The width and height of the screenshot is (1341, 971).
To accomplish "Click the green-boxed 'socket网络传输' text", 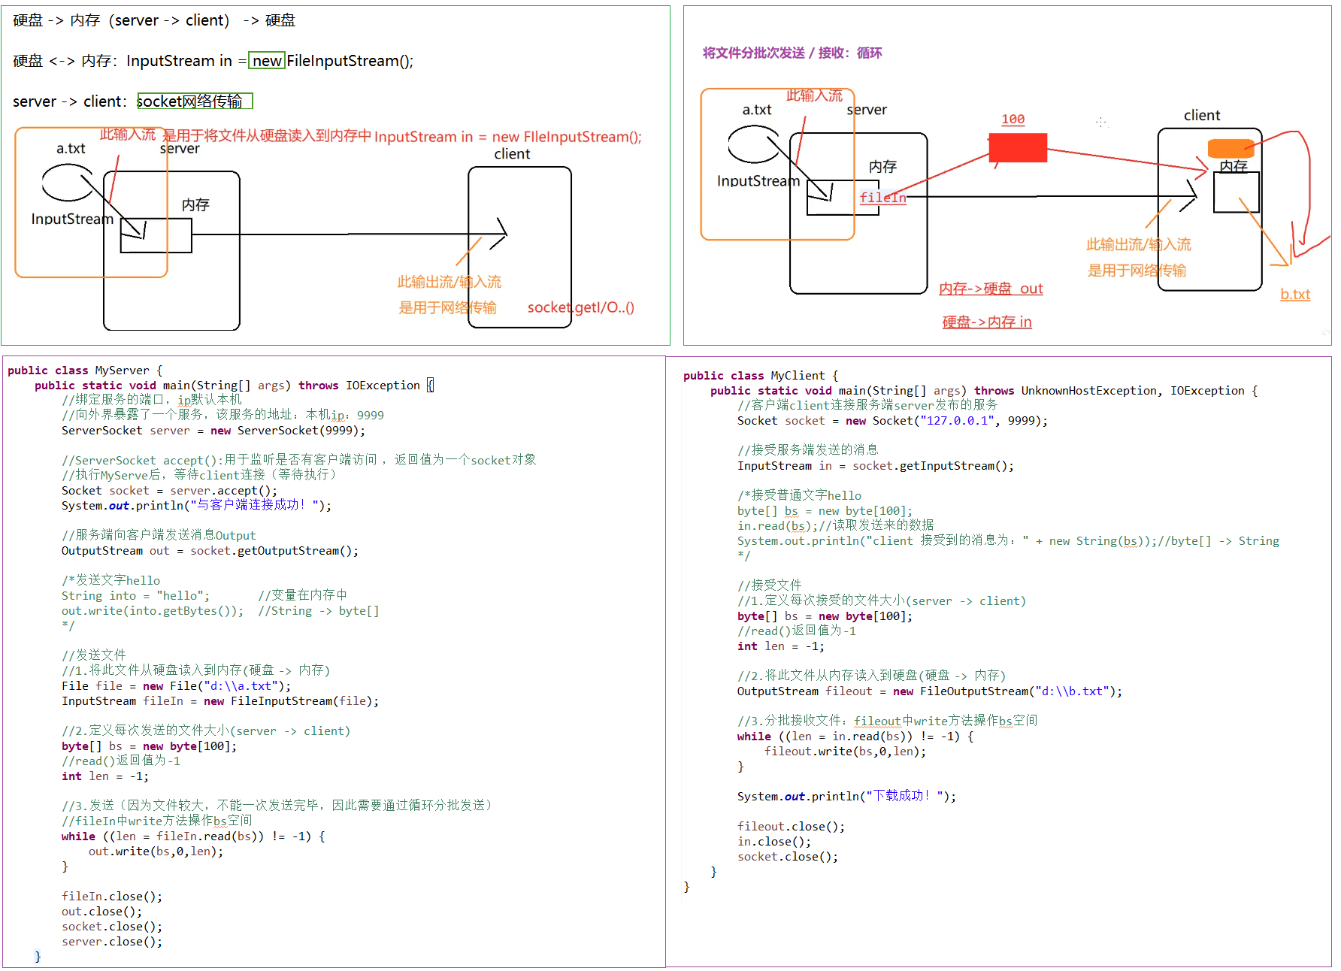I will [x=195, y=101].
